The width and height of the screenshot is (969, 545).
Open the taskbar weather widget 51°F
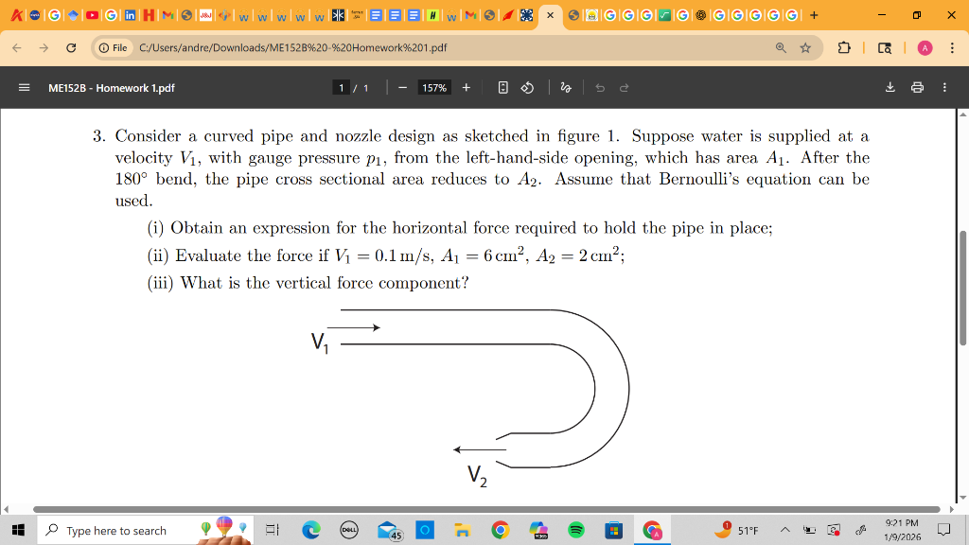[735, 530]
